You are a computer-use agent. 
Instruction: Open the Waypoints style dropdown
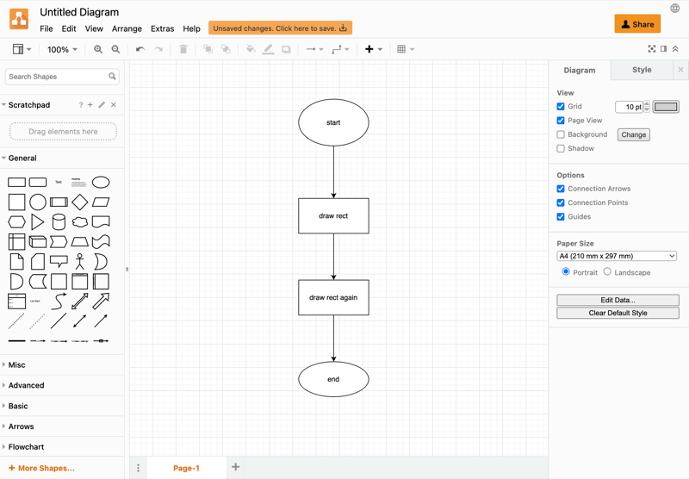click(x=340, y=49)
